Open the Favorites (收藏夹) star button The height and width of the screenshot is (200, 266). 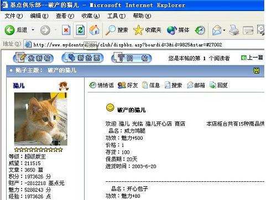[x=147, y=30]
